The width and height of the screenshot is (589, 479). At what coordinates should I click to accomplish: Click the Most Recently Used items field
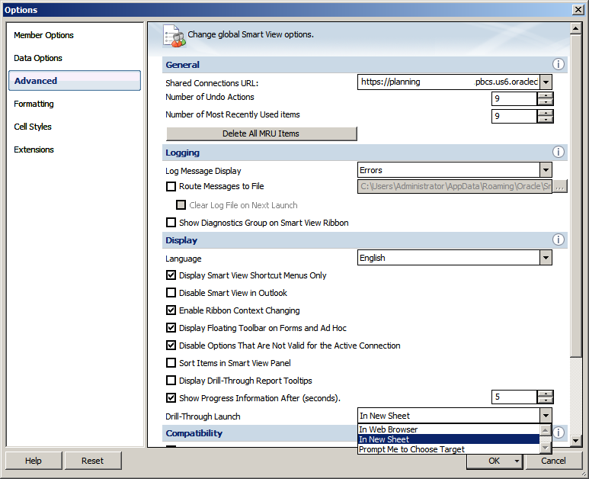(514, 116)
